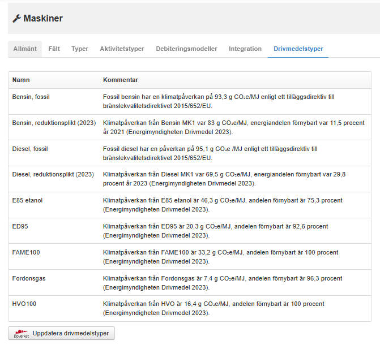Image resolution: width=380 pixels, height=358 pixels.
Task: Switch to the Fält tab
Action: click(x=54, y=49)
